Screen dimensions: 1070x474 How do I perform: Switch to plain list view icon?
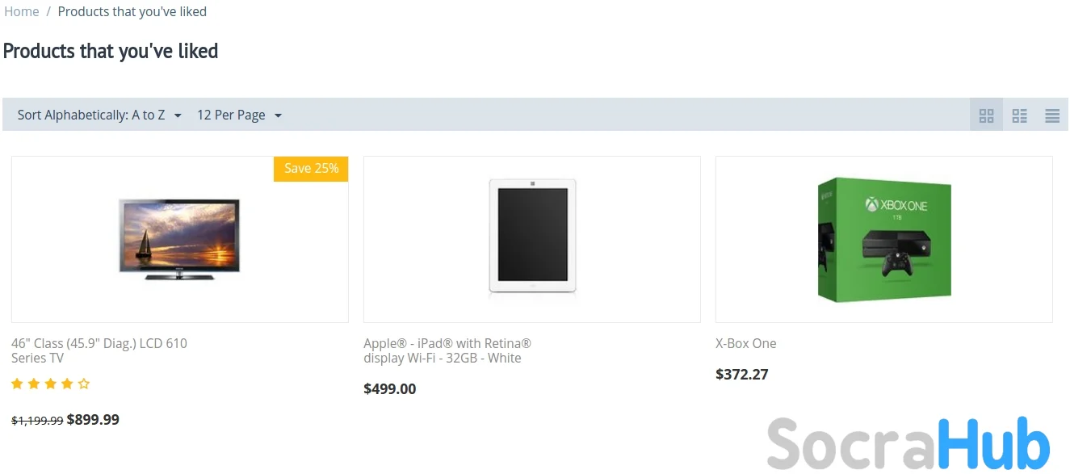tap(1051, 115)
